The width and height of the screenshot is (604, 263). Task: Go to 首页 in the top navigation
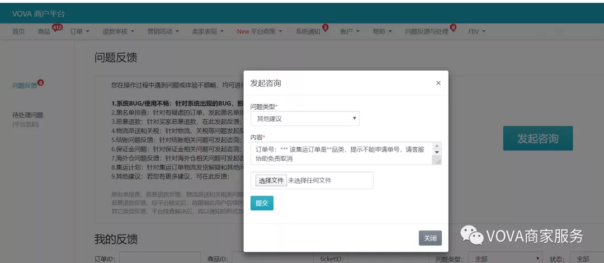(x=18, y=32)
